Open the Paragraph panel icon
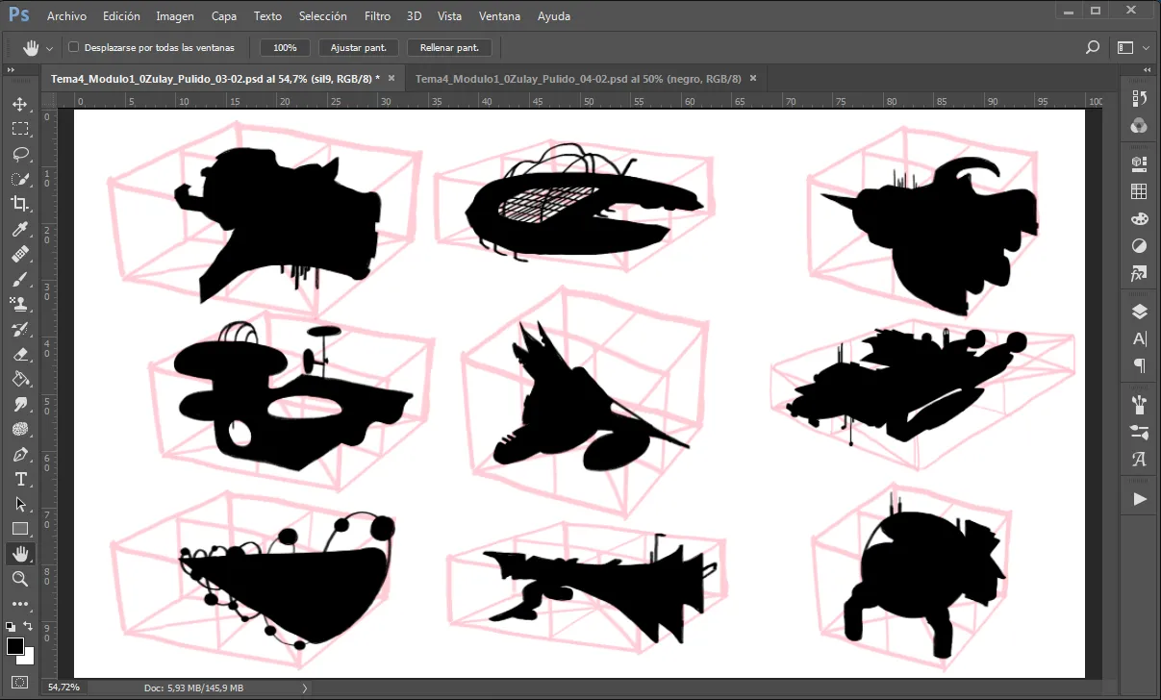Image resolution: width=1161 pixels, height=700 pixels. pyautogui.click(x=1140, y=365)
